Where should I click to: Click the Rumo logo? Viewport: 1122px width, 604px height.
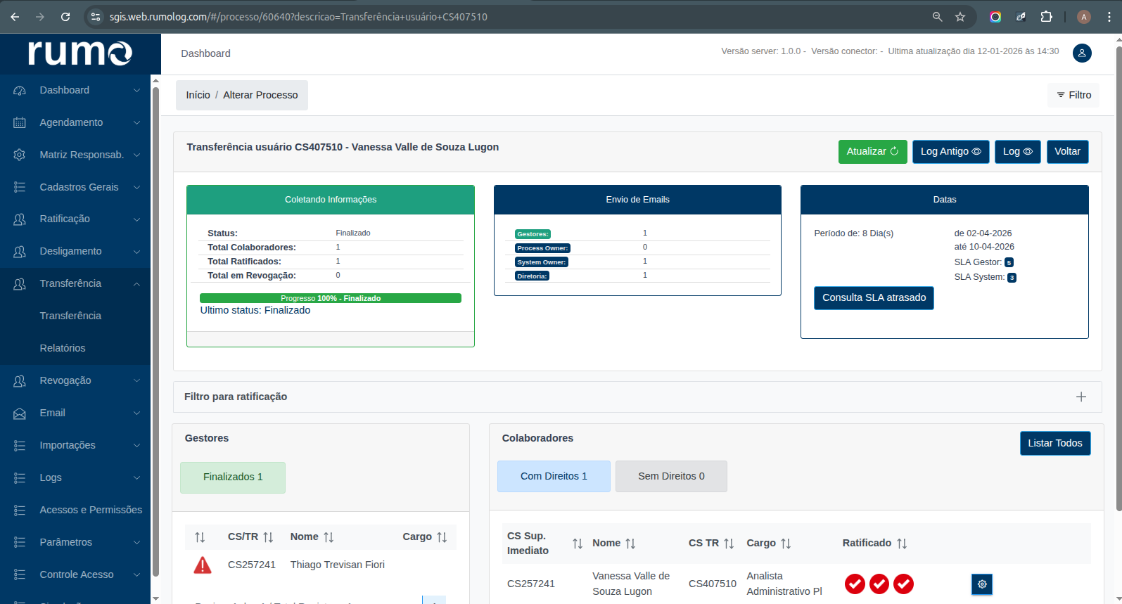click(x=80, y=53)
